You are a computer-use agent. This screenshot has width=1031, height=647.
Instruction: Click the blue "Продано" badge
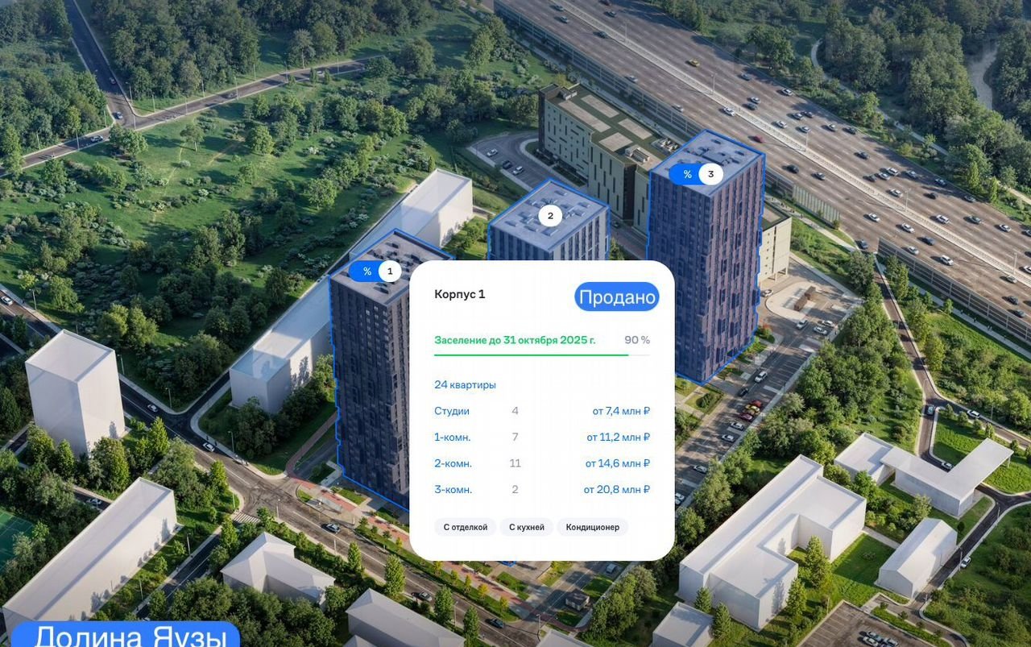(x=617, y=297)
